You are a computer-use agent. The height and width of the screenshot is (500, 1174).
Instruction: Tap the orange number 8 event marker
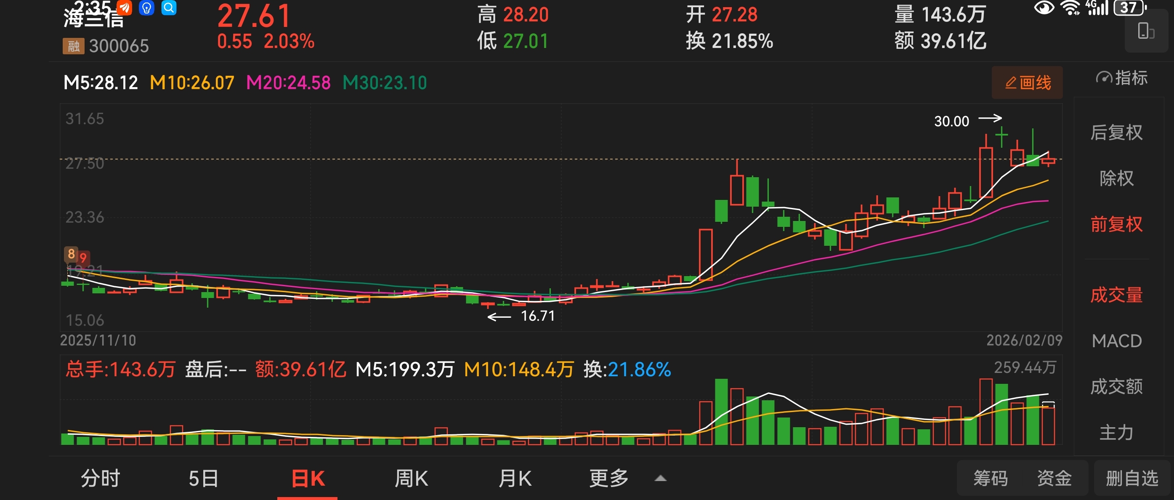click(x=71, y=254)
